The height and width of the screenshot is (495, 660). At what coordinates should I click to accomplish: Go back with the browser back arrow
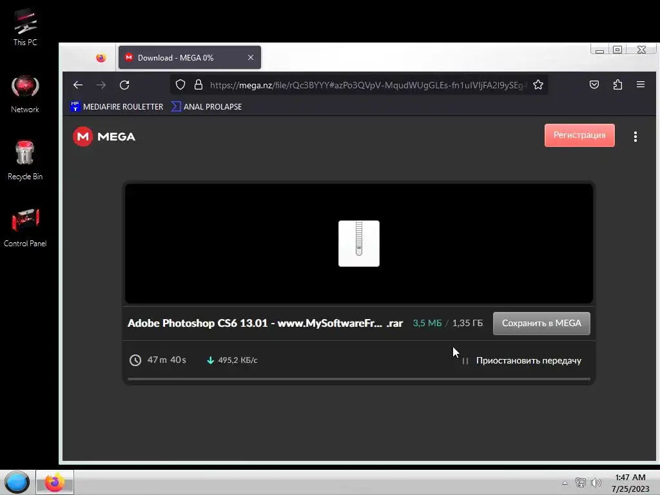pyautogui.click(x=78, y=85)
